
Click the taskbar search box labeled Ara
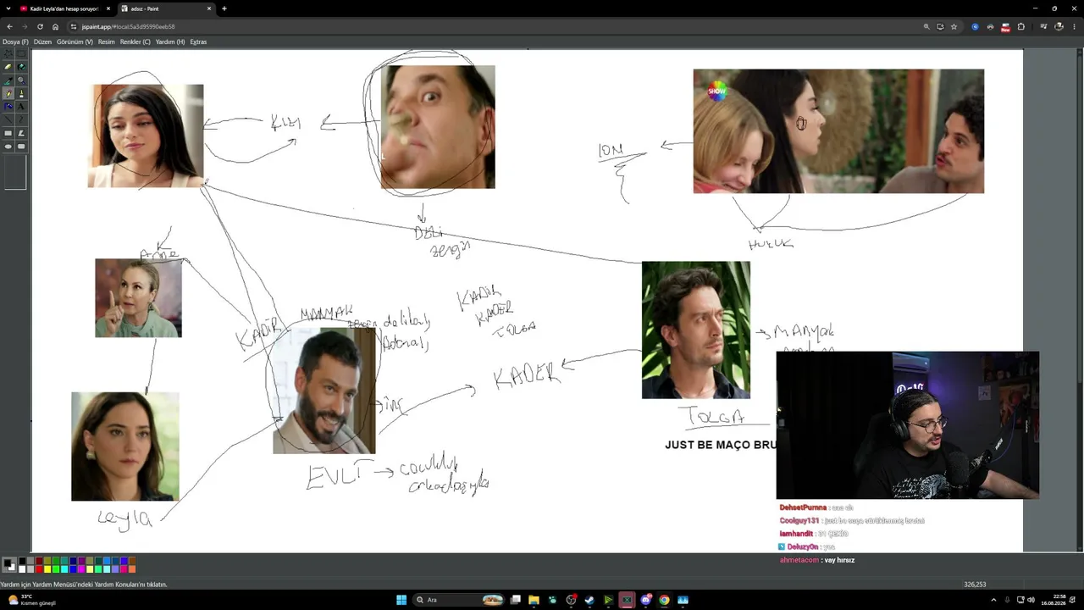(458, 600)
